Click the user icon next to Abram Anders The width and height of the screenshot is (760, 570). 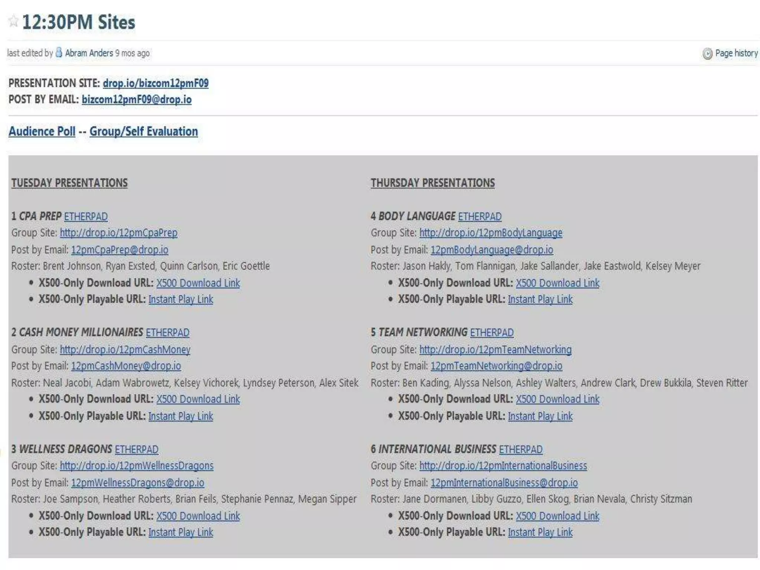pyautogui.click(x=59, y=53)
